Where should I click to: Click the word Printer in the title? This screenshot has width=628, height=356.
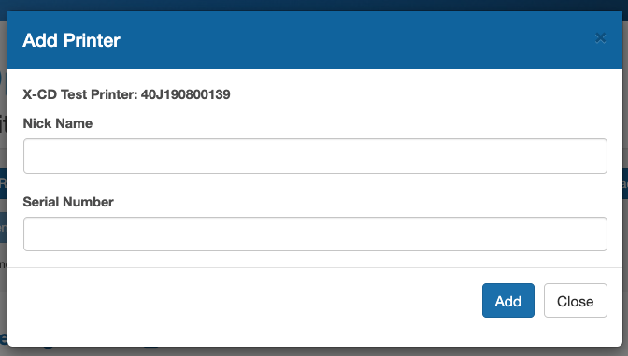pyautogui.click(x=92, y=40)
